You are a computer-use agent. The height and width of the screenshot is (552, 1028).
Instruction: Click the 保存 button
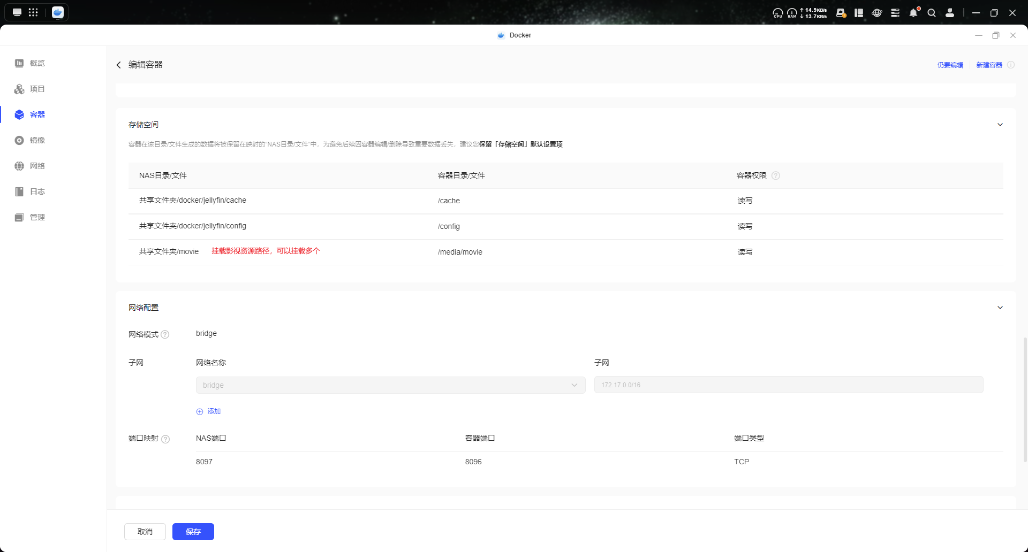coord(193,532)
